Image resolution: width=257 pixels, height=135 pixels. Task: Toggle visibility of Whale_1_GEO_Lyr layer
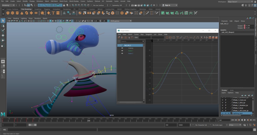[222, 102]
